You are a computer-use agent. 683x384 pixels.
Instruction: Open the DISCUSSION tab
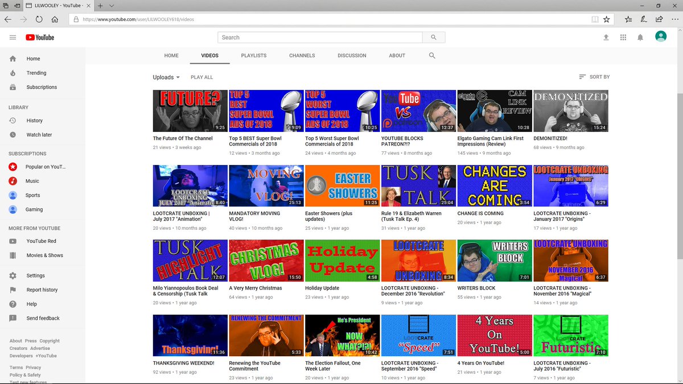click(x=352, y=56)
